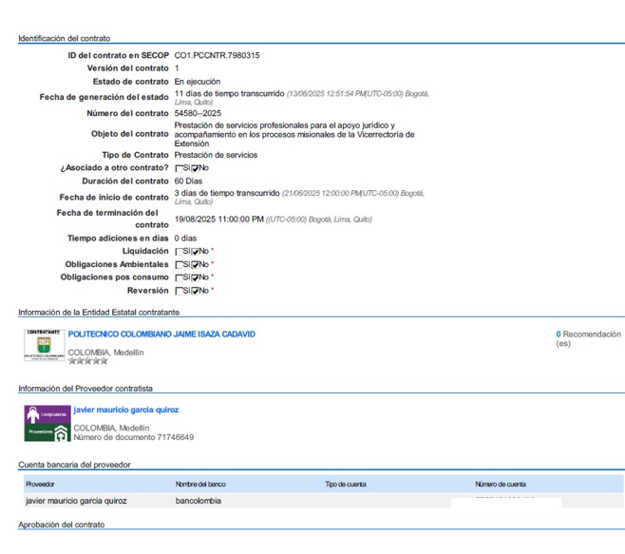625x554 pixels.
Task: Select the bancolombia cell in bank table
Action: click(x=198, y=501)
